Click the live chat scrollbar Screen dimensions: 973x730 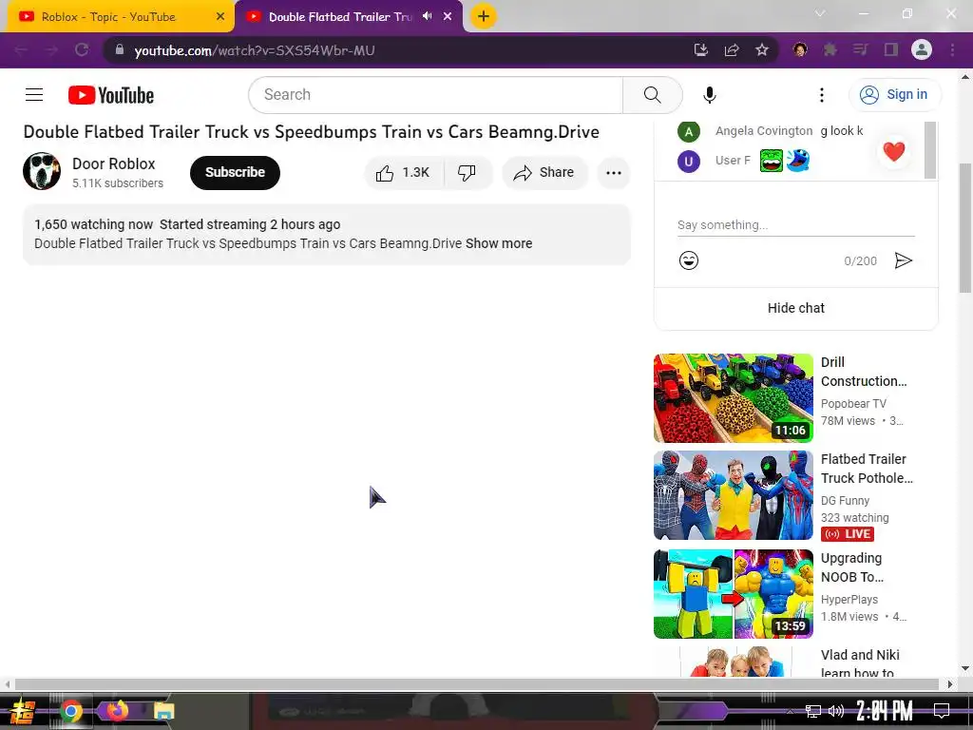[x=929, y=150]
